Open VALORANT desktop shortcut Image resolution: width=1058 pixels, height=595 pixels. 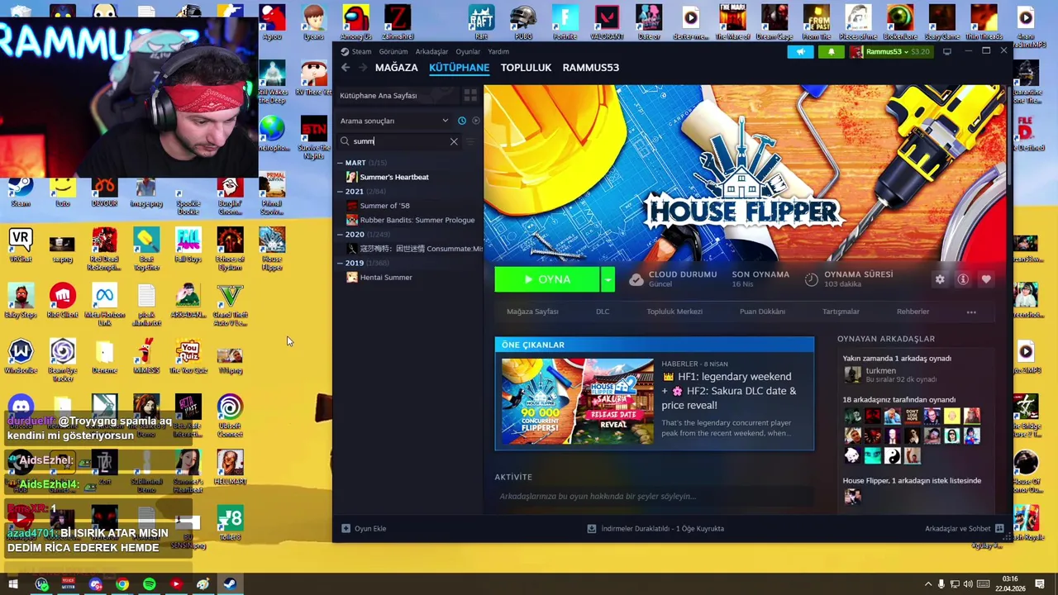pyautogui.click(x=607, y=22)
